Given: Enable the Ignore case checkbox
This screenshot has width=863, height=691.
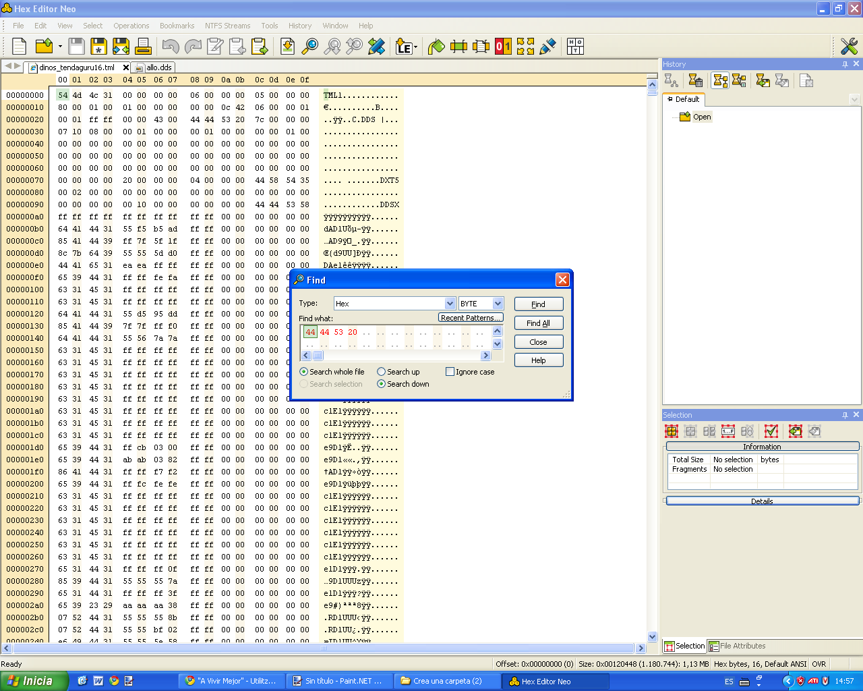Looking at the screenshot, I should tap(450, 372).
